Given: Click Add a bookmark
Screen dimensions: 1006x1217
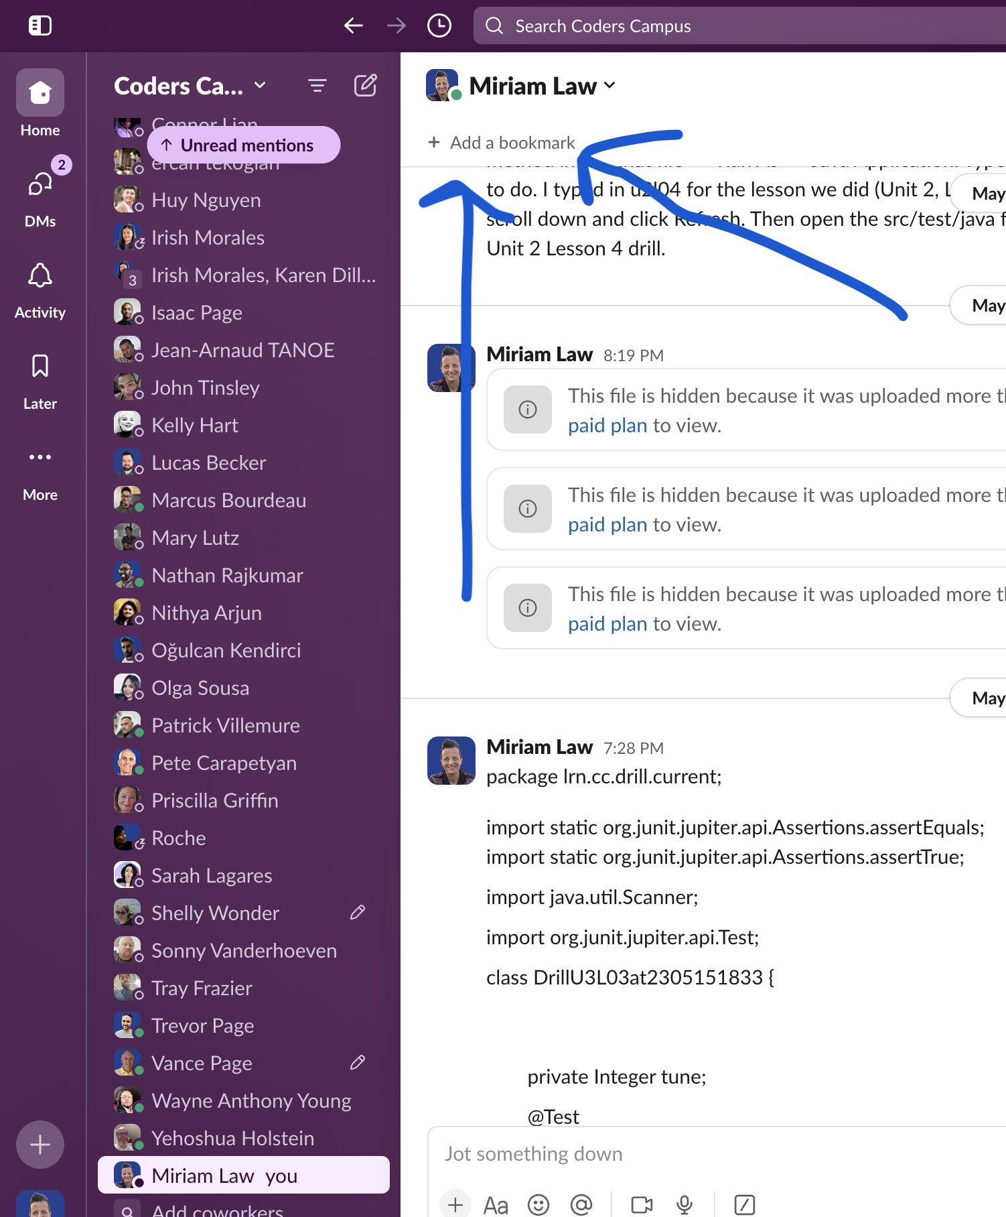Looking at the screenshot, I should [x=502, y=143].
